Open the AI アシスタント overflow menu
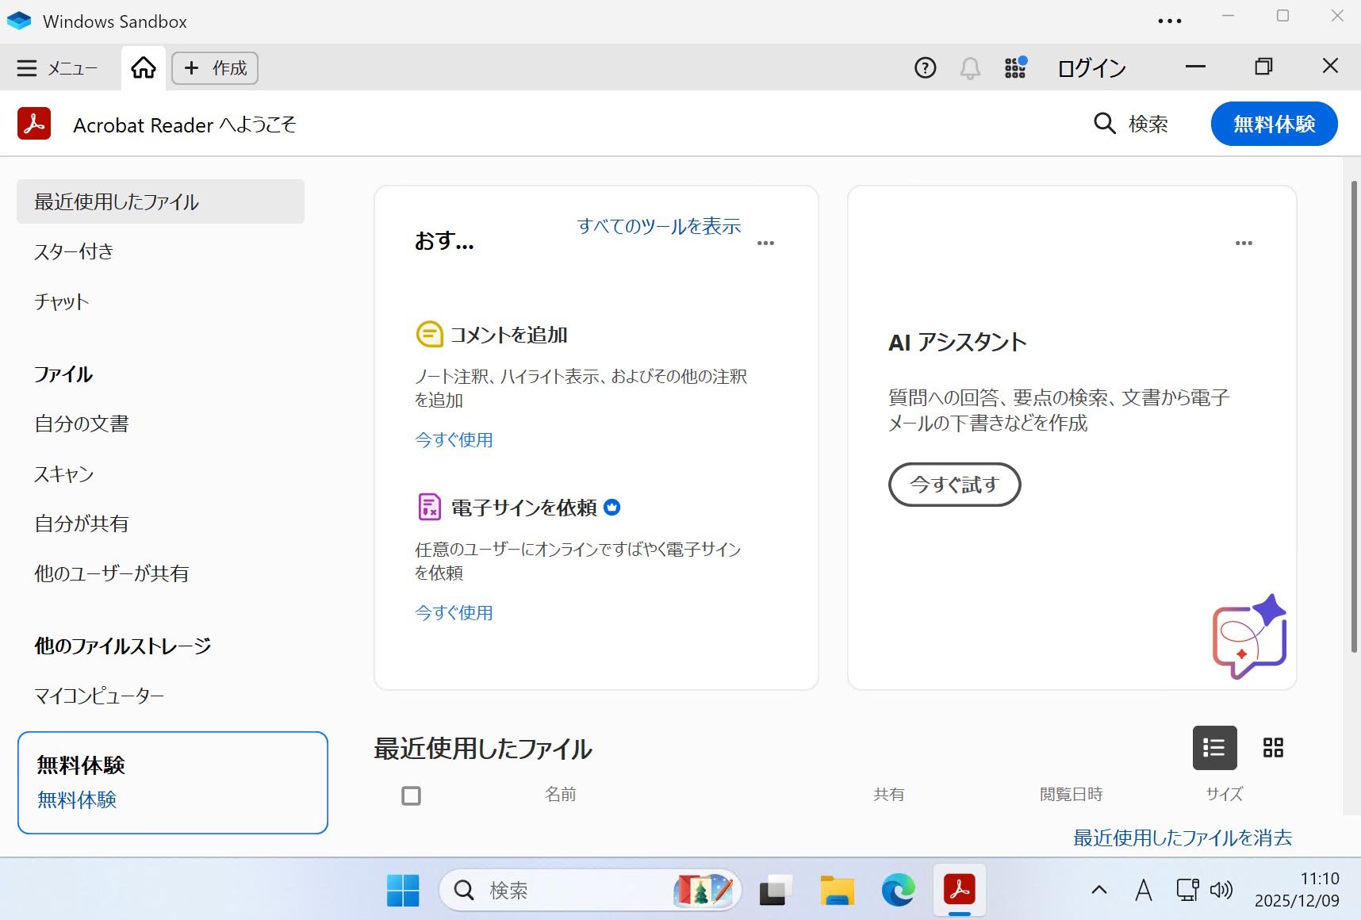The image size is (1361, 920). point(1244,243)
